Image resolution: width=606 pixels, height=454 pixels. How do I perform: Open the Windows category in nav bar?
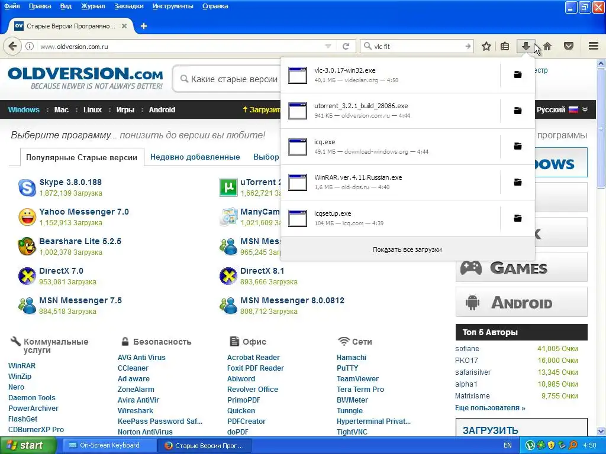[x=24, y=109]
